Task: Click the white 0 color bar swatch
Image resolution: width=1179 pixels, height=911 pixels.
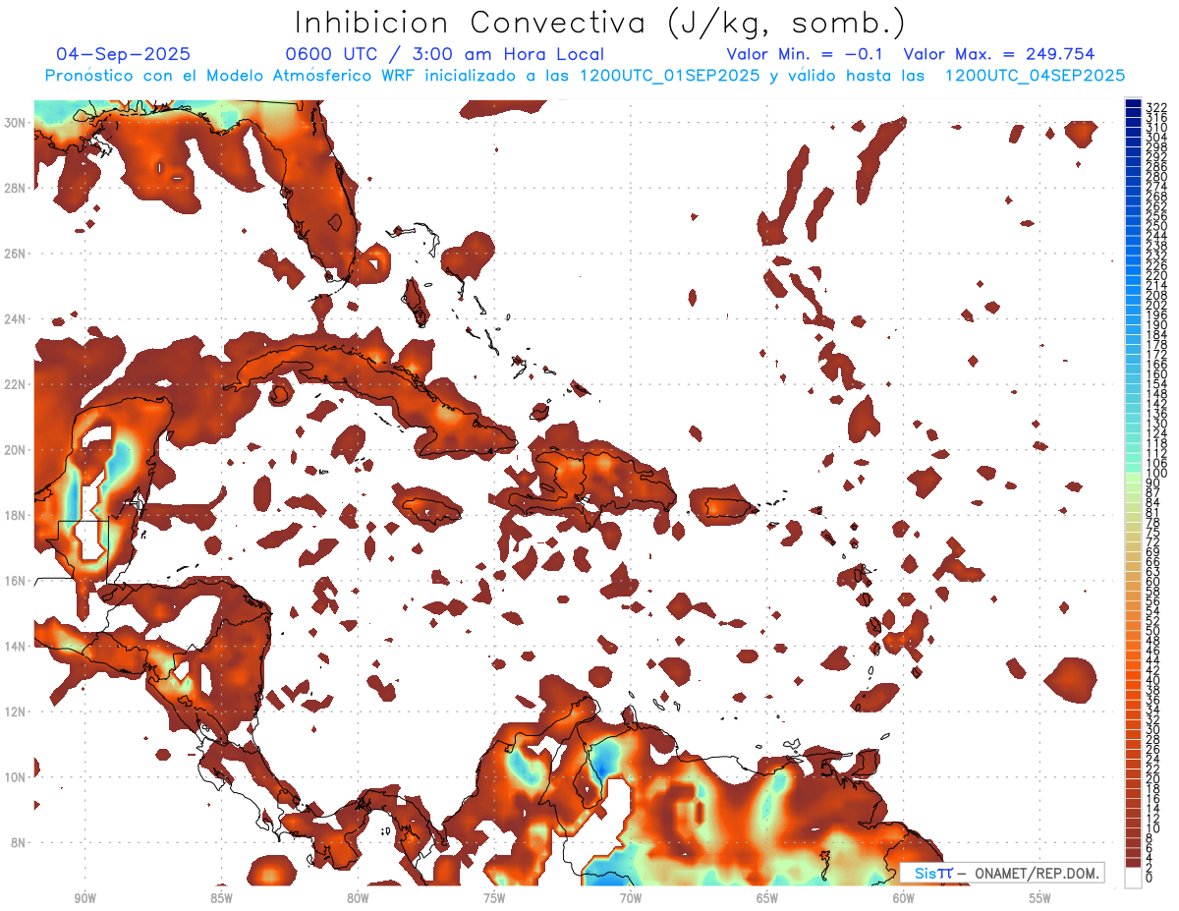Action: [1133, 876]
